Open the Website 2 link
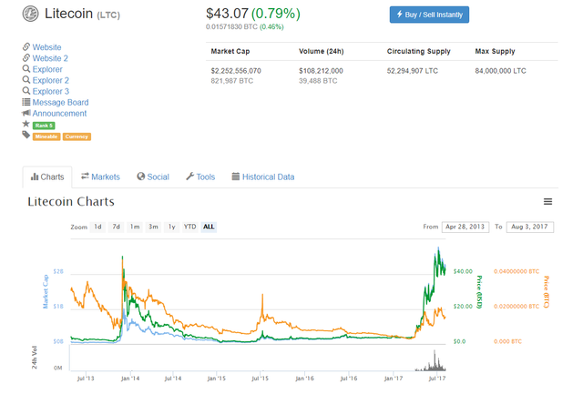Viewport: 583px width, 394px height. click(50, 58)
